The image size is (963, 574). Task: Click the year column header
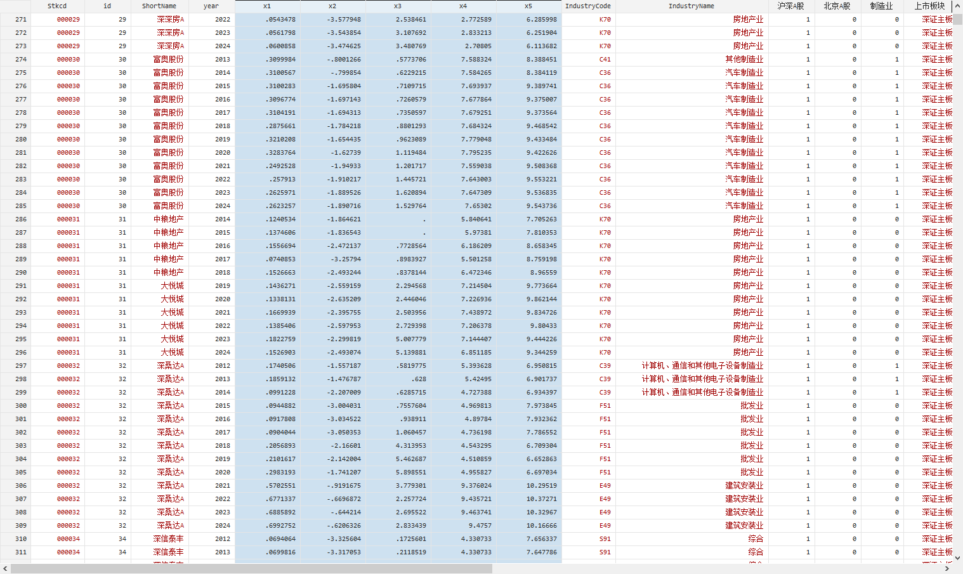(211, 6)
